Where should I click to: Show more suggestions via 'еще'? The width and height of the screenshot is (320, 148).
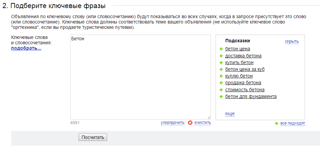click(230, 113)
